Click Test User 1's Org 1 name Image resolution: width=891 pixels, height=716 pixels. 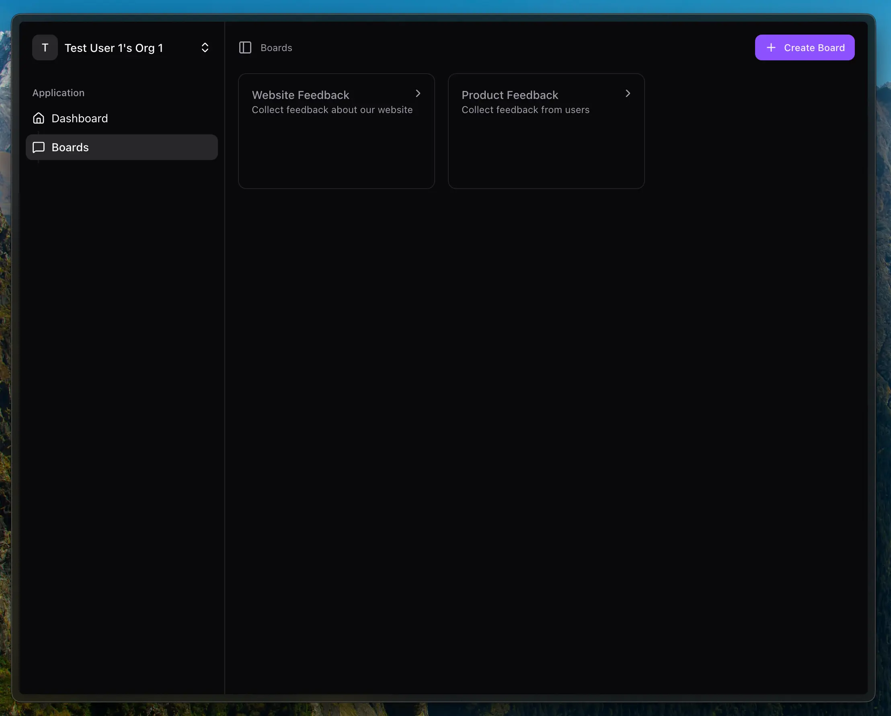[114, 47]
